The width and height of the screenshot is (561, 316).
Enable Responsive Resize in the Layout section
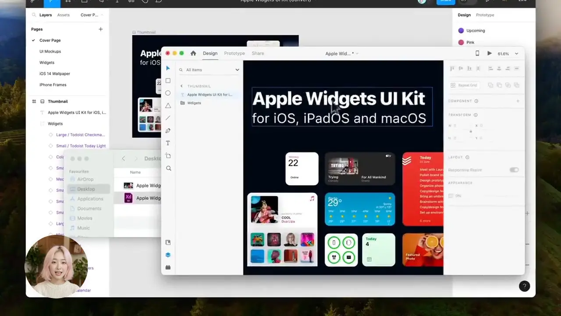pos(513,170)
